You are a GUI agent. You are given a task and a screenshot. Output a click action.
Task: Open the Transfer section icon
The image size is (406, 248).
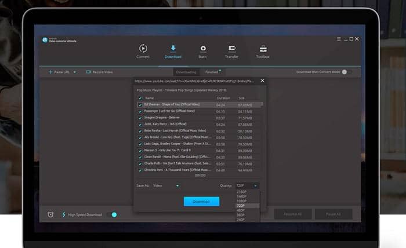point(232,48)
